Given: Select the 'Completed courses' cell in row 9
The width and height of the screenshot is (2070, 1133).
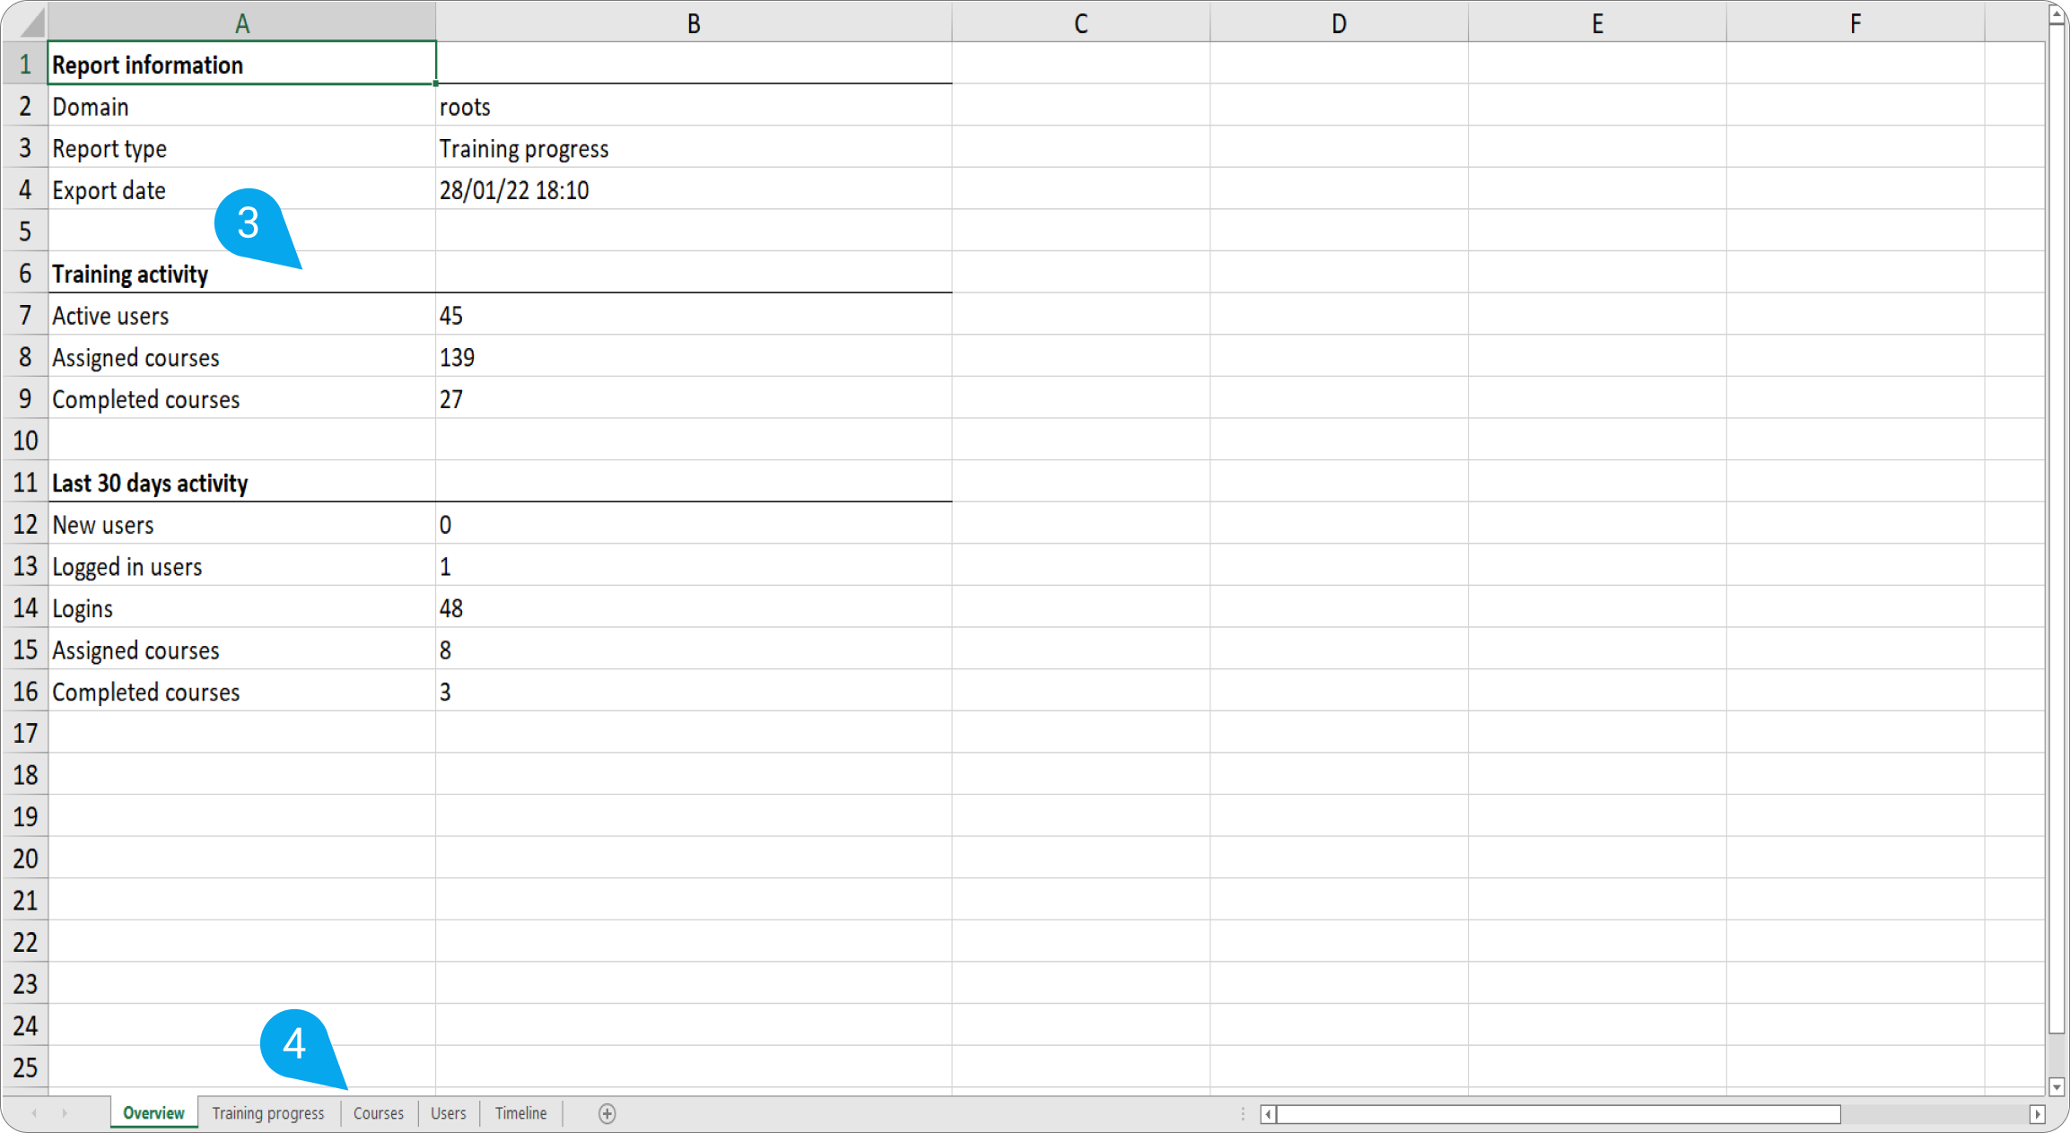Looking at the screenshot, I should tap(242, 399).
